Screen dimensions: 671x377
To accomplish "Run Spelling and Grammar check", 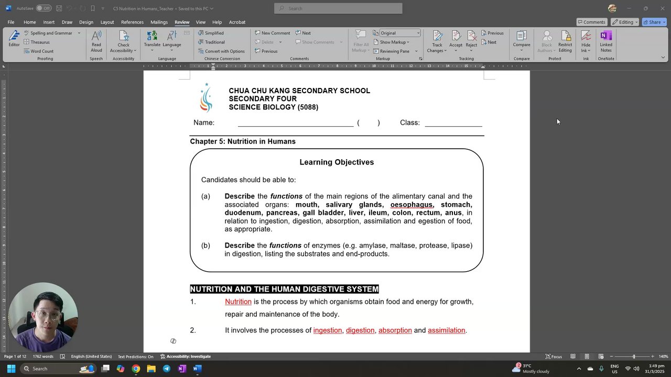I will tap(48, 33).
